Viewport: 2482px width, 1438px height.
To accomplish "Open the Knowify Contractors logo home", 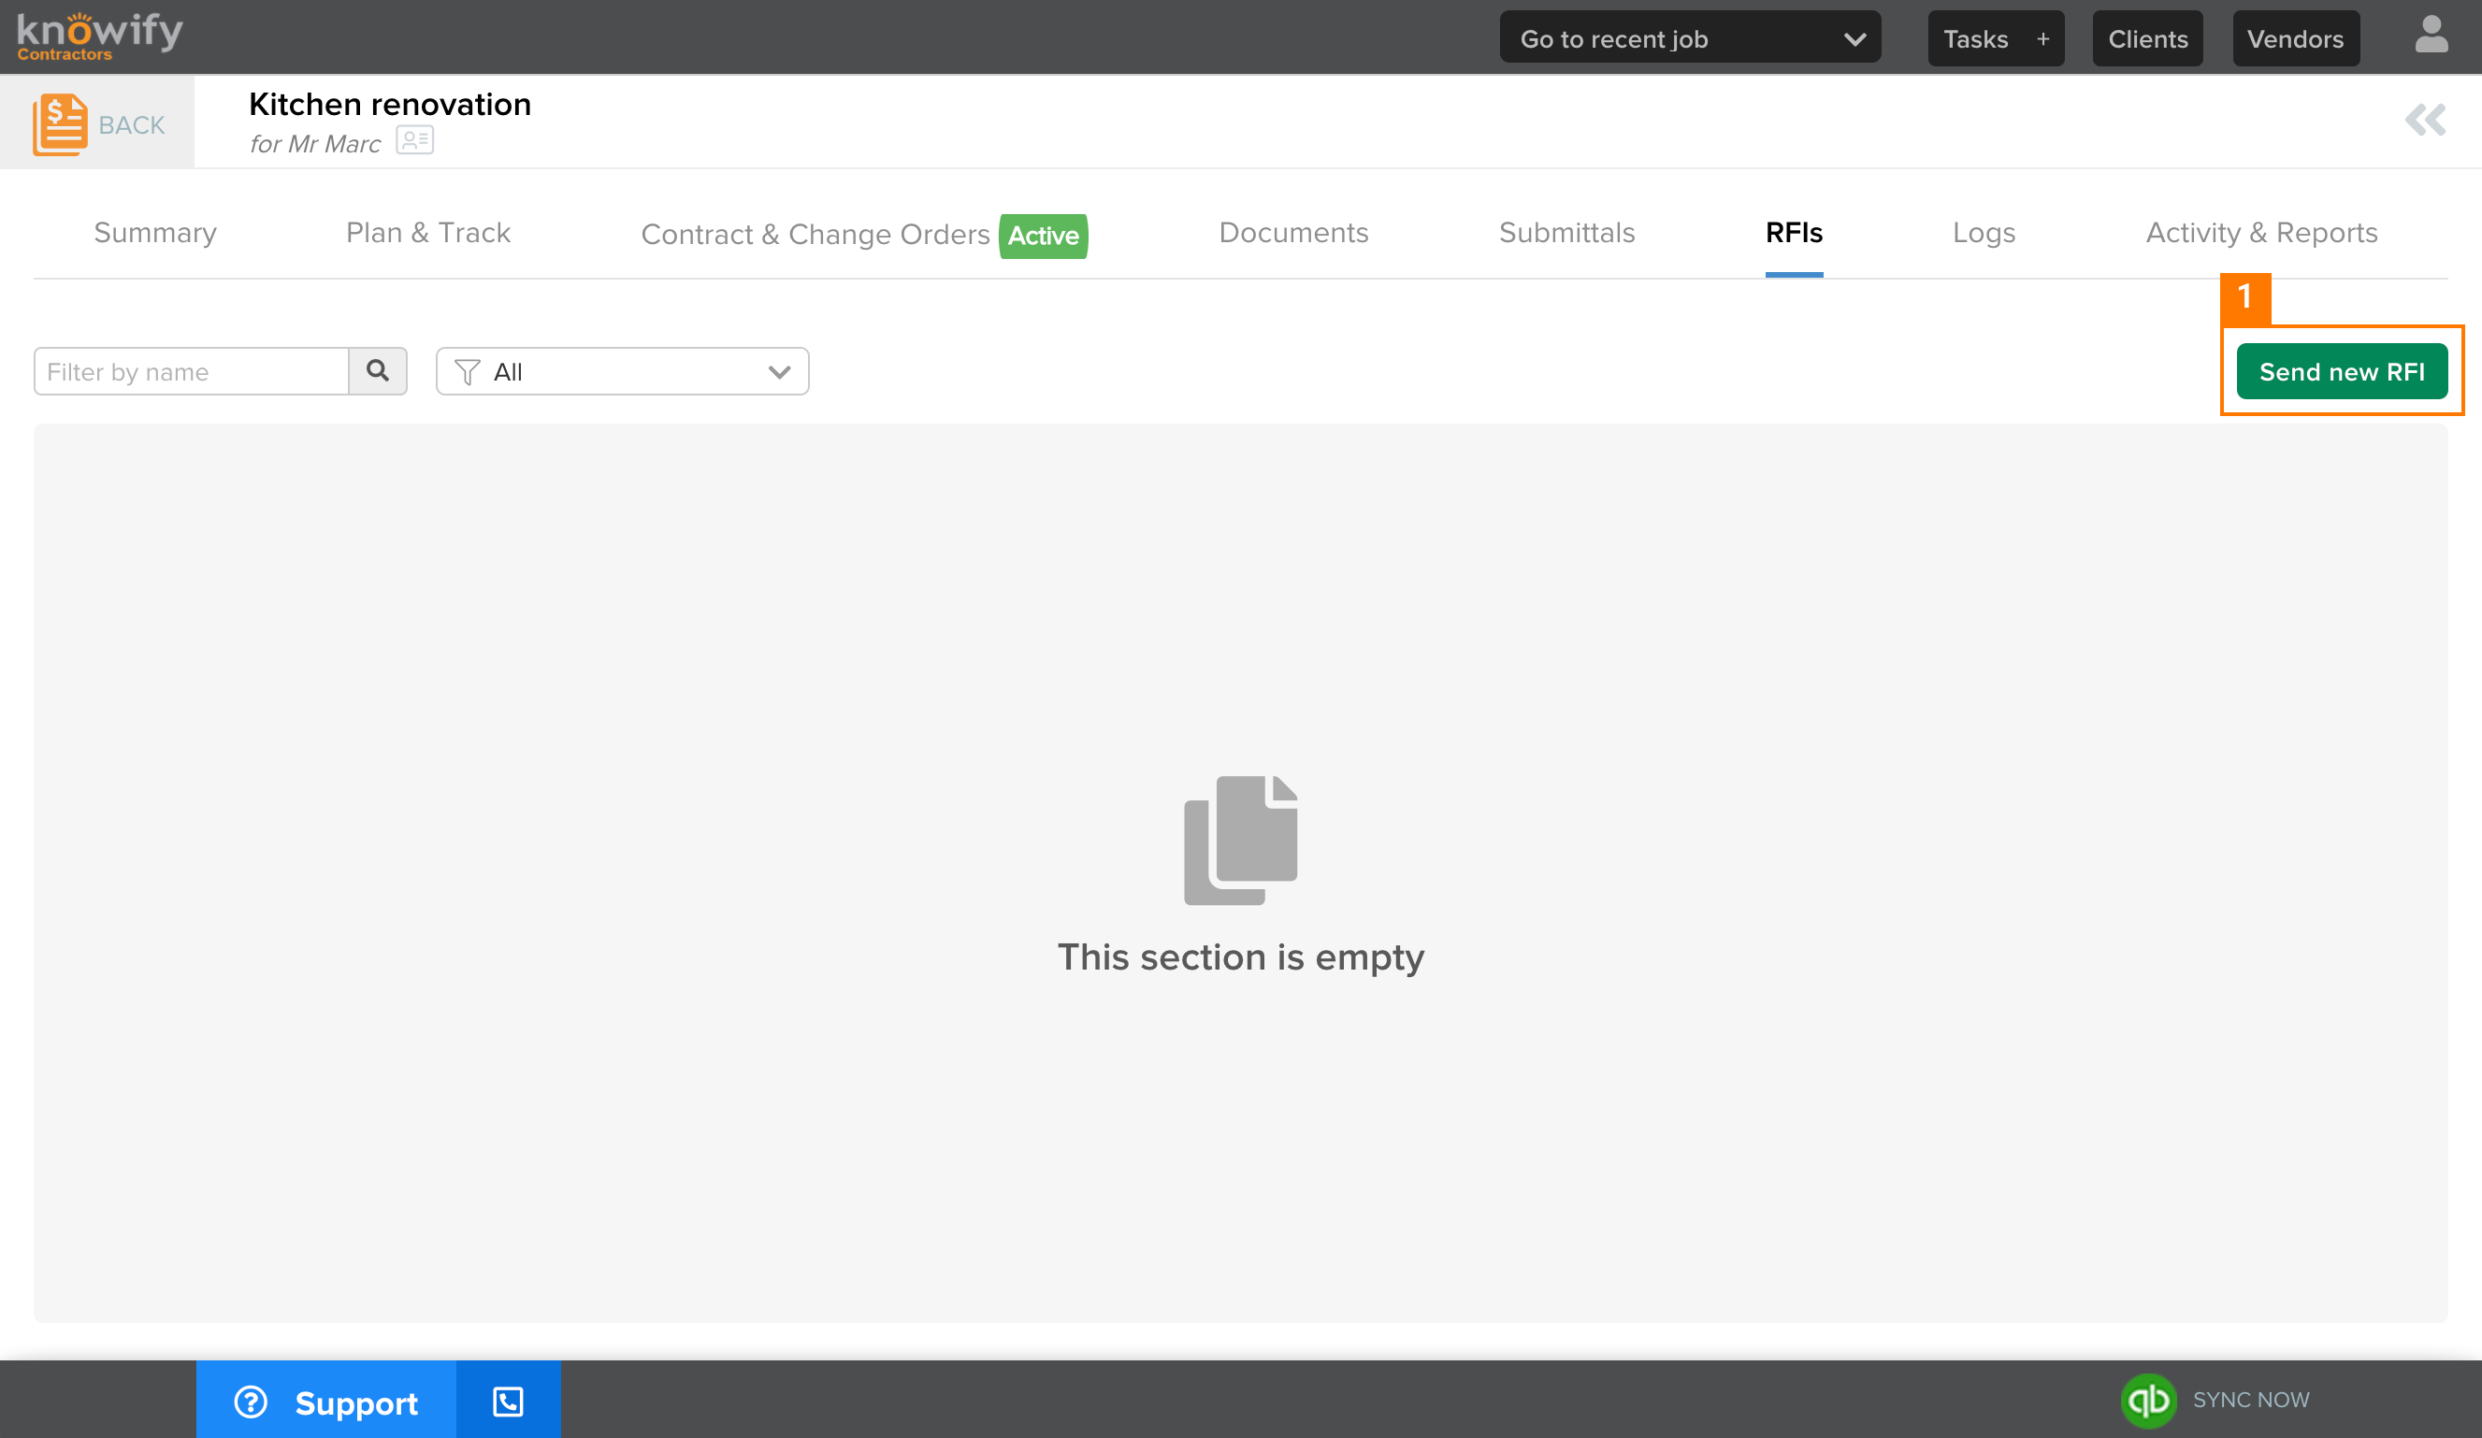I will coord(99,37).
